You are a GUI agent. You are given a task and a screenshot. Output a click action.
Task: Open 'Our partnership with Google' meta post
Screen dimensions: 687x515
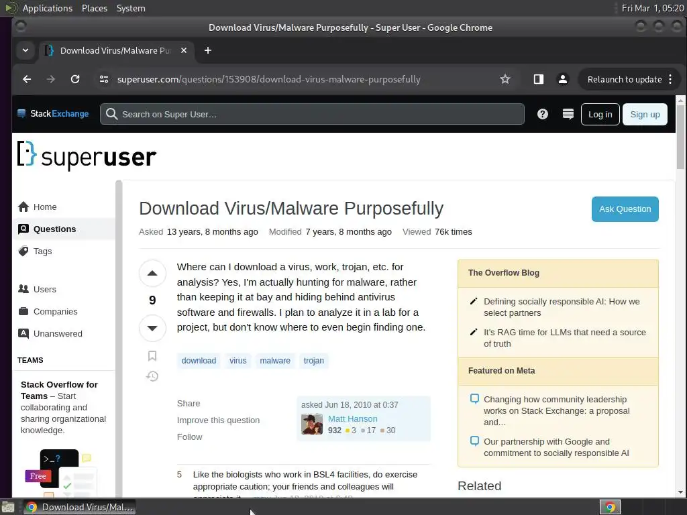(x=556, y=447)
